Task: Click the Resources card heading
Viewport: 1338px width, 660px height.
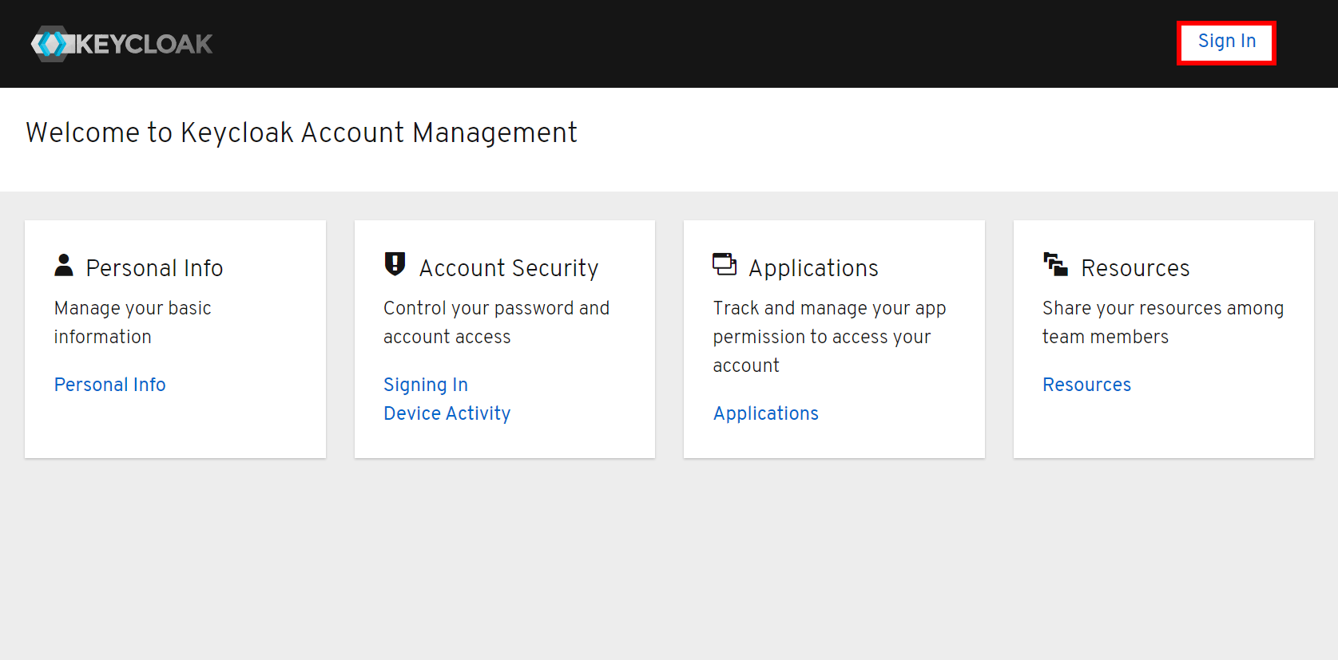Action: click(x=1135, y=268)
